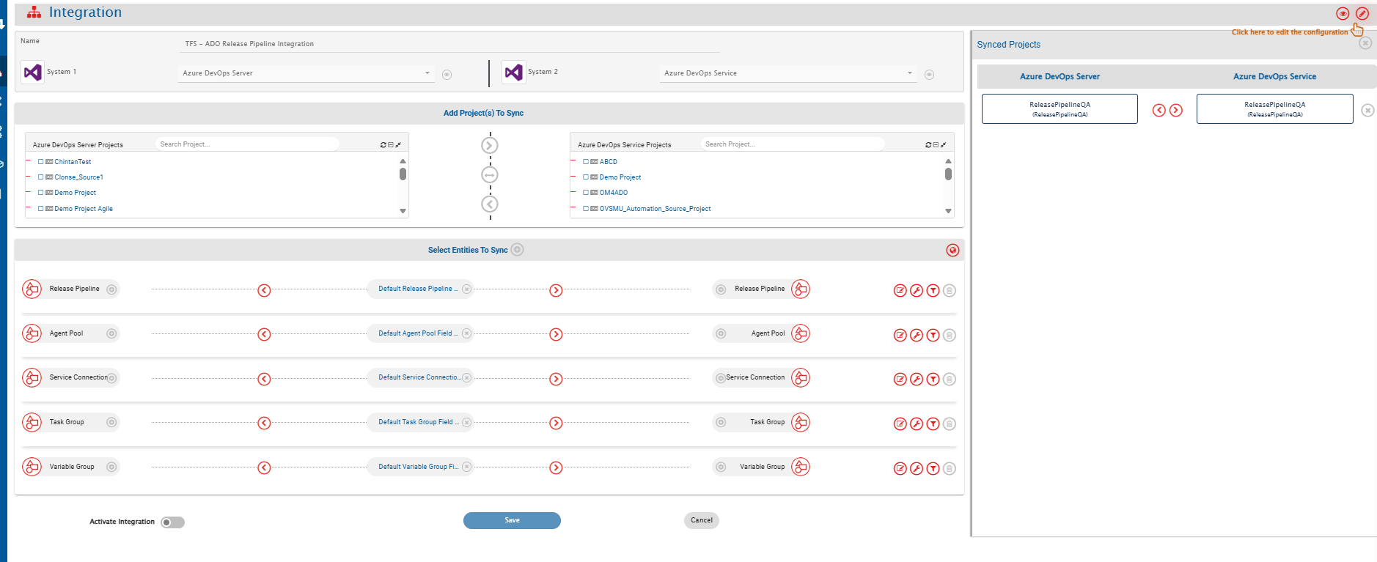1377x562 pixels.
Task: Refresh the Azure DevOps Server Projects list
Action: point(383,145)
